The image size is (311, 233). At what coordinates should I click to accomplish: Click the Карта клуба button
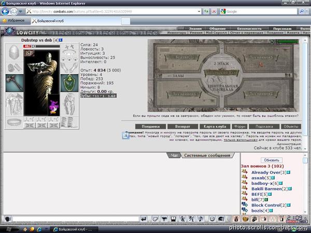(215, 126)
